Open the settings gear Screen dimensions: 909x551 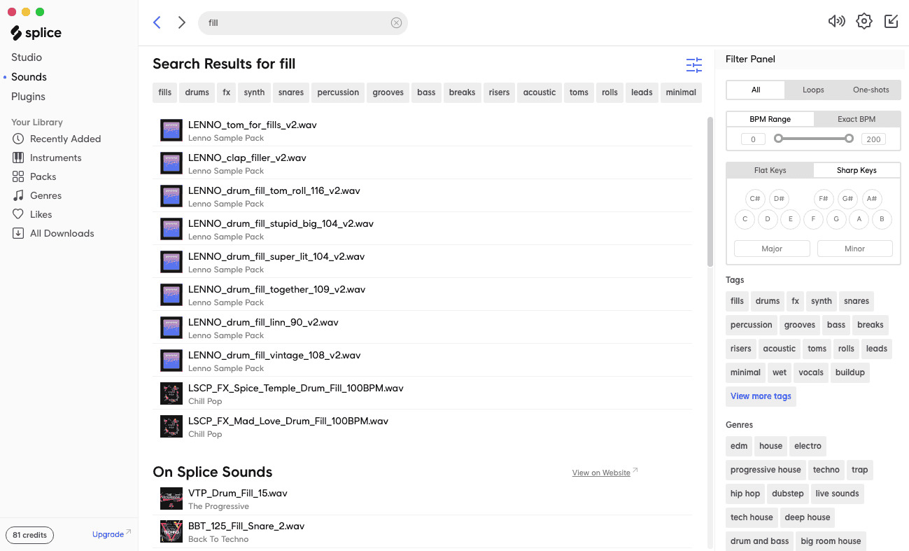click(x=864, y=21)
